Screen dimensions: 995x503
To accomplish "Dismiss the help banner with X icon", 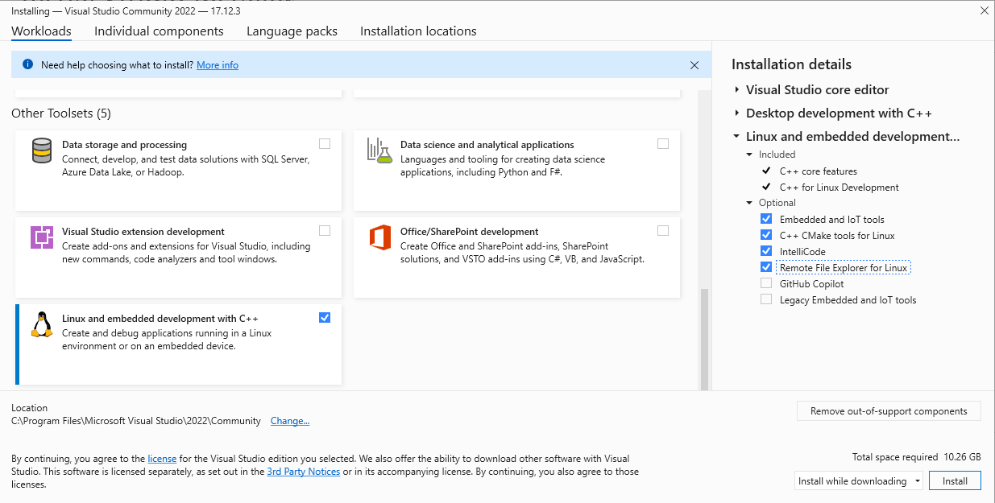I will coord(694,64).
